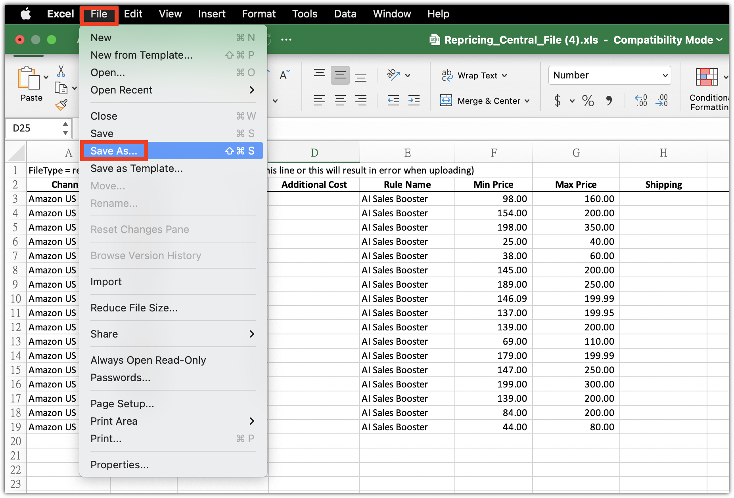This screenshot has width=734, height=498.
Task: Open the Insert menu
Action: 212,14
